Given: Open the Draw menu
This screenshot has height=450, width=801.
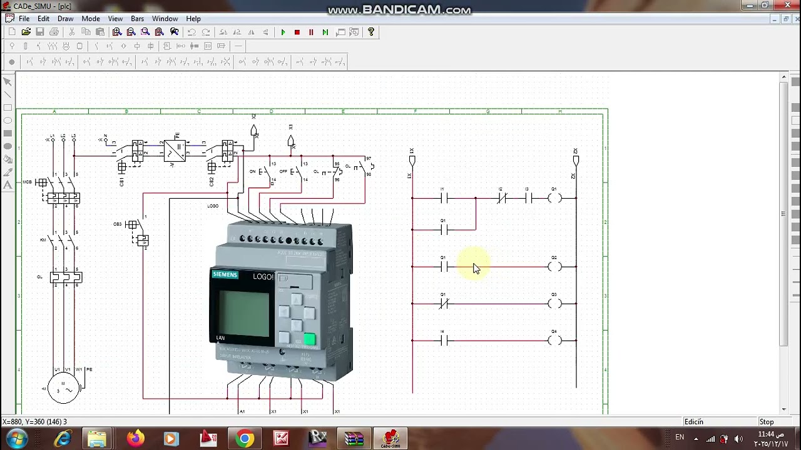Looking at the screenshot, I should click(65, 19).
